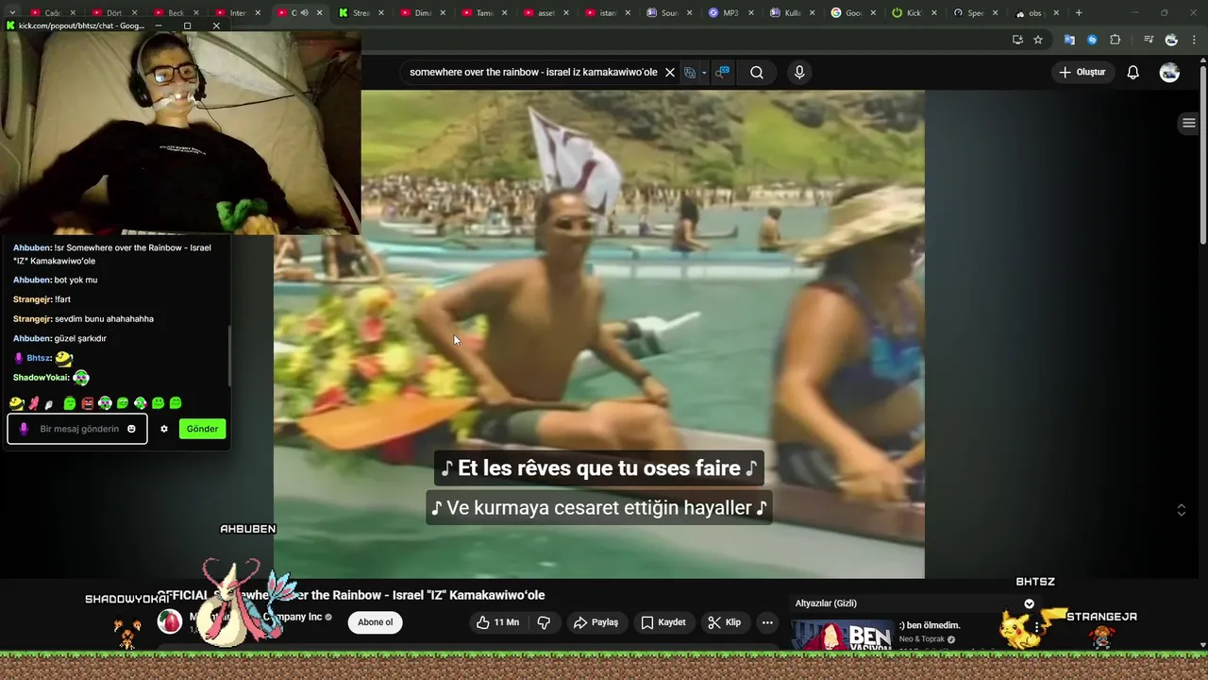Open the emoji picker in chat input
The width and height of the screenshot is (1208, 680).
pos(131,429)
